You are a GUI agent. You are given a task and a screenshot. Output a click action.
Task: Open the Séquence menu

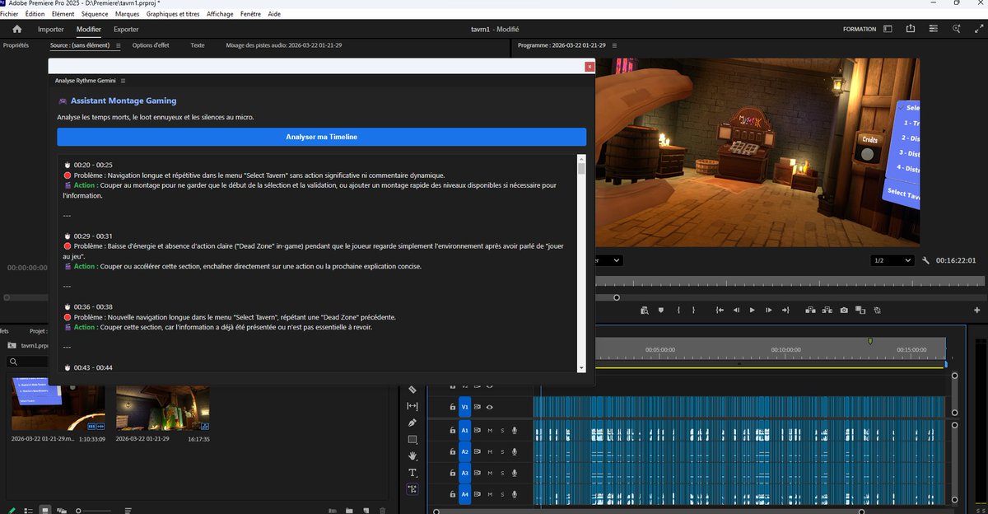(x=95, y=14)
